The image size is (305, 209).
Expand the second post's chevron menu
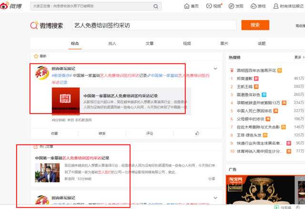click(x=215, y=198)
